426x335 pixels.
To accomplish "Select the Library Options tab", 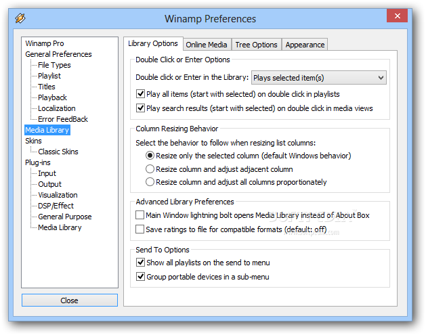I will click(x=153, y=43).
